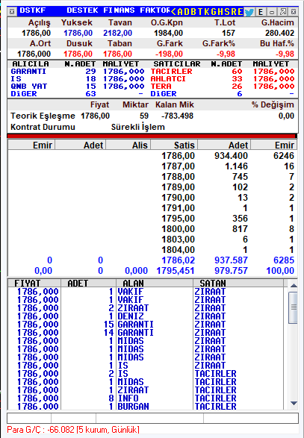Viewport: 304px width, 438px height.
Task: Click the 6246 order count
Action: tap(284, 156)
